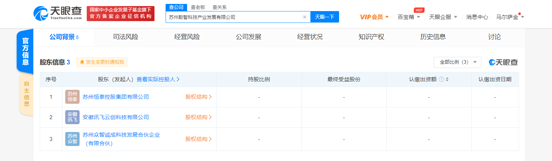The image size is (552, 161).
Task: Open 股权结构 for 安徽讯飞云创科技
Action: 199,117
